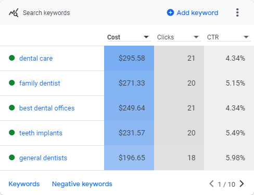Switch to the Negative keywords tab
This screenshot has height=195, width=254.
pos(82,184)
